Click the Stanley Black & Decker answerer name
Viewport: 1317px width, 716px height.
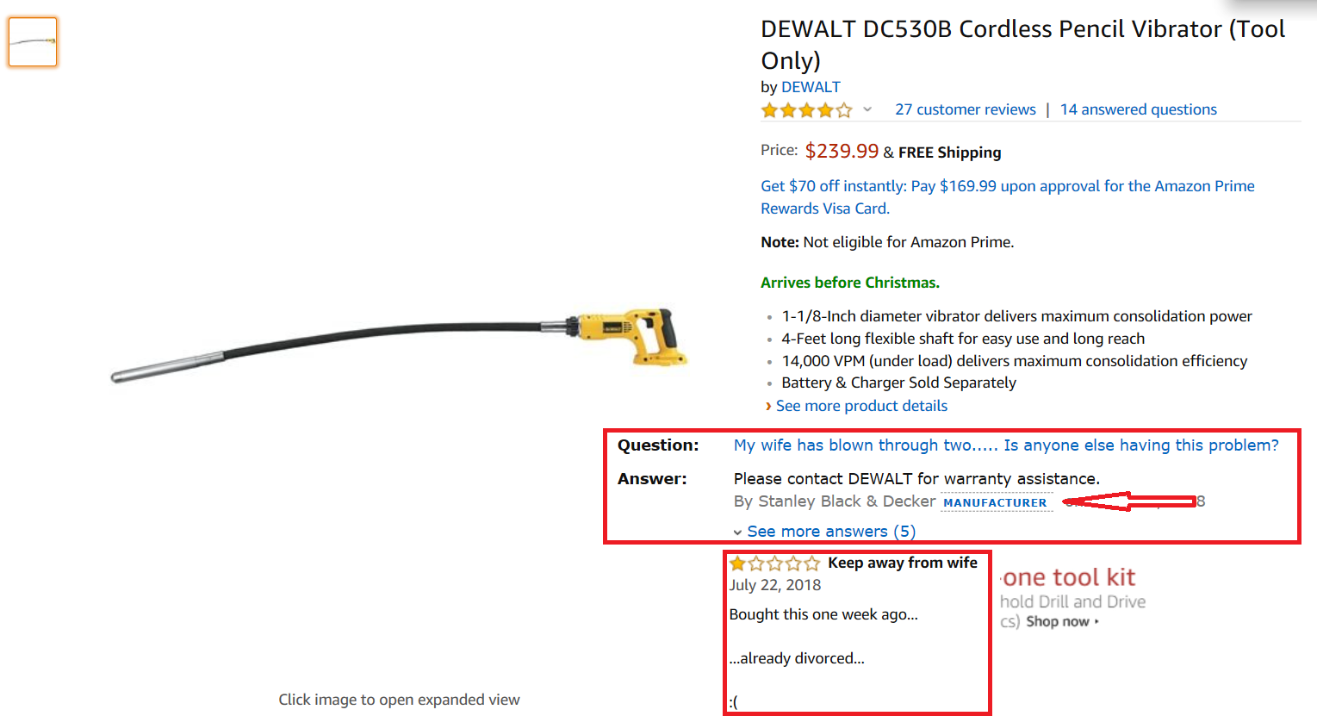834,501
